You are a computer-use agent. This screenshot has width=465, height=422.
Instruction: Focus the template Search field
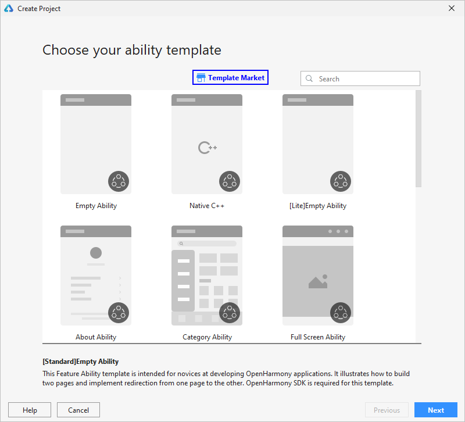pos(360,78)
